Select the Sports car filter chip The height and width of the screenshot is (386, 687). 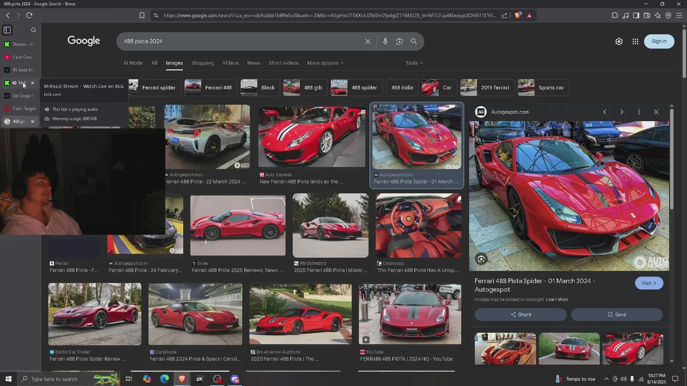pos(543,87)
